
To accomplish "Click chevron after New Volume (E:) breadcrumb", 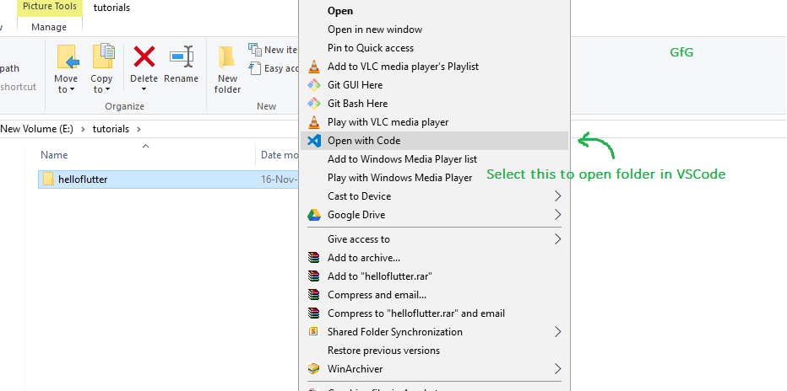I will [x=83, y=129].
